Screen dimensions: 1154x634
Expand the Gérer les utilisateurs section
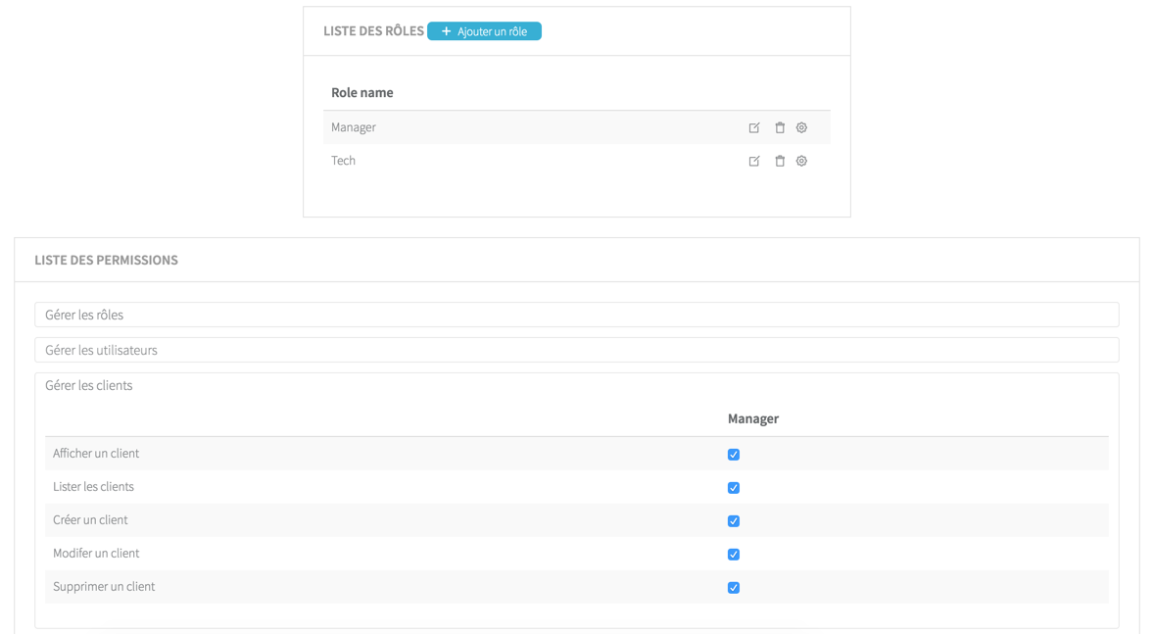point(577,350)
